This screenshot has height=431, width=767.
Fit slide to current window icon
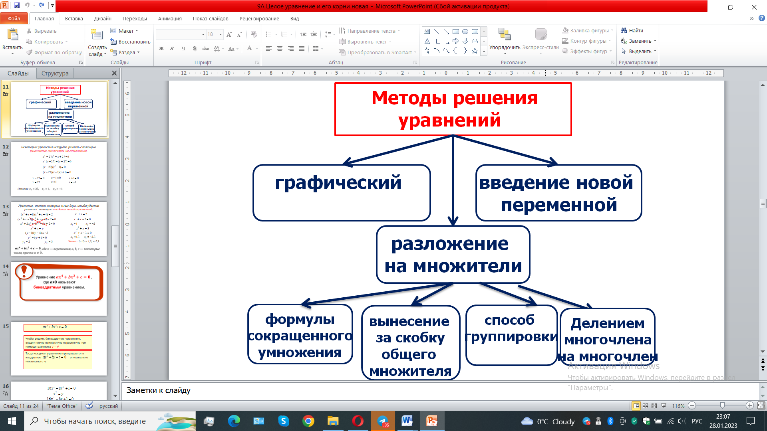[761, 406]
